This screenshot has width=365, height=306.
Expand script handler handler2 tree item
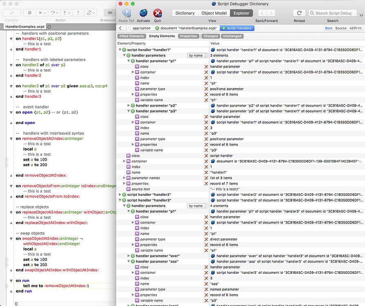[120, 195]
